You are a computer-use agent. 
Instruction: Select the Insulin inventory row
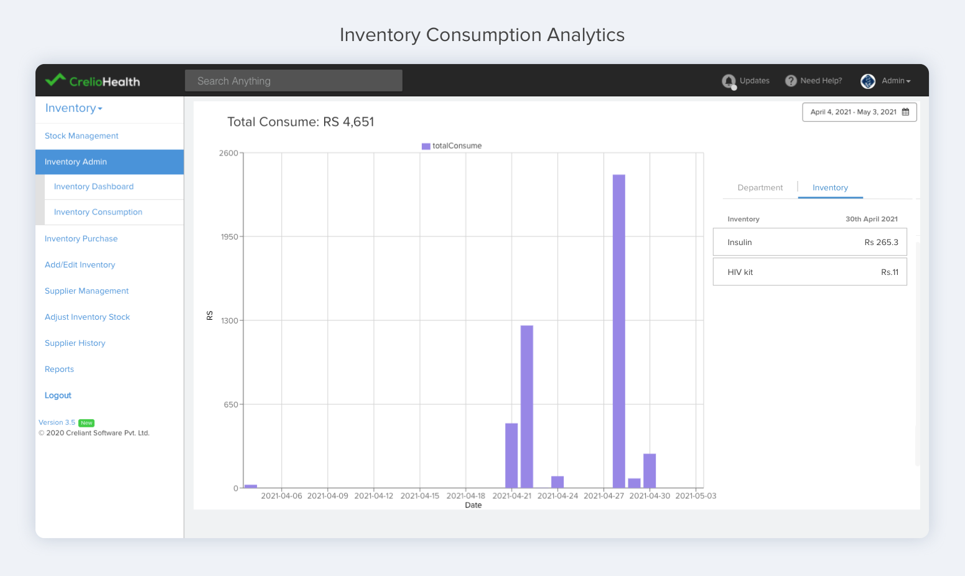tap(809, 242)
